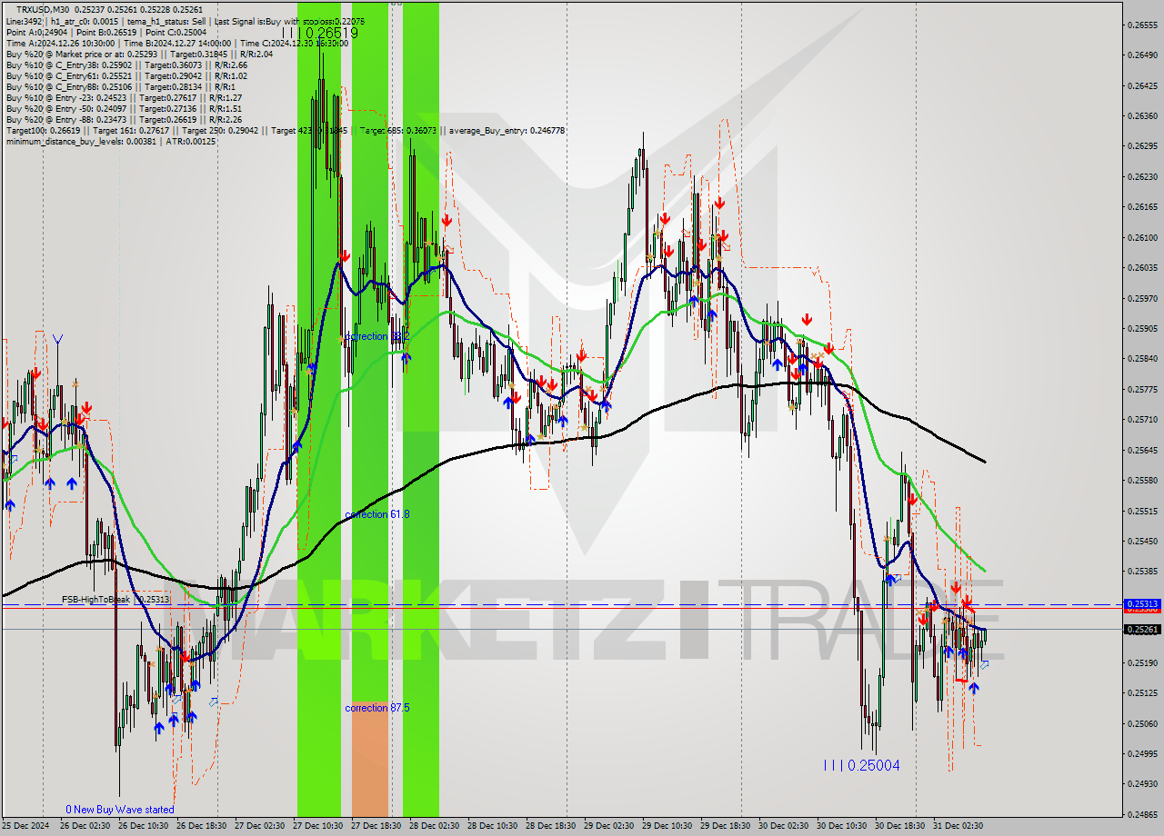Click the '0 New Buy Wave started' label
The image size is (1164, 836).
[x=119, y=810]
